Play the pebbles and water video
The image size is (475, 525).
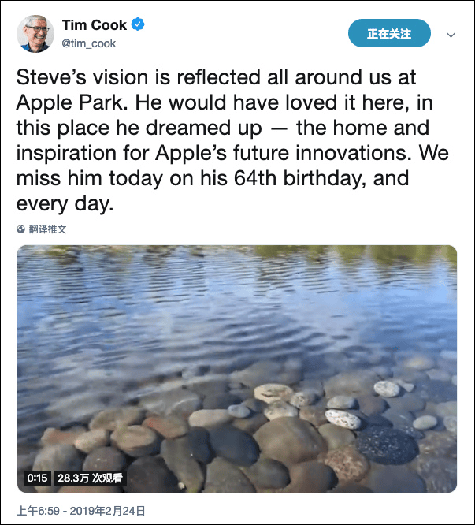click(x=237, y=369)
